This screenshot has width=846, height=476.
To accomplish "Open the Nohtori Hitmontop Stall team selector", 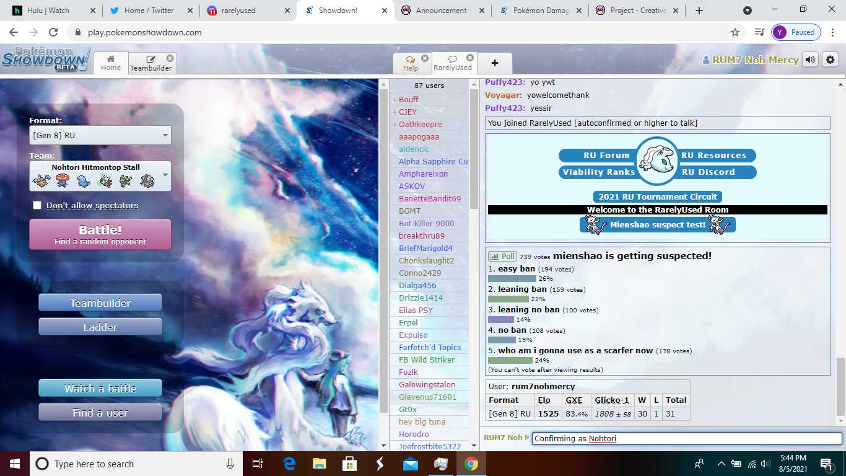I will tap(100, 176).
